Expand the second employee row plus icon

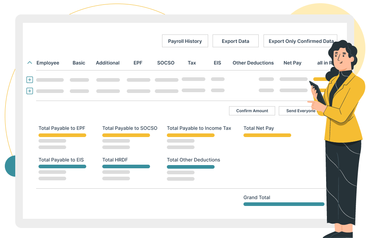(29, 91)
